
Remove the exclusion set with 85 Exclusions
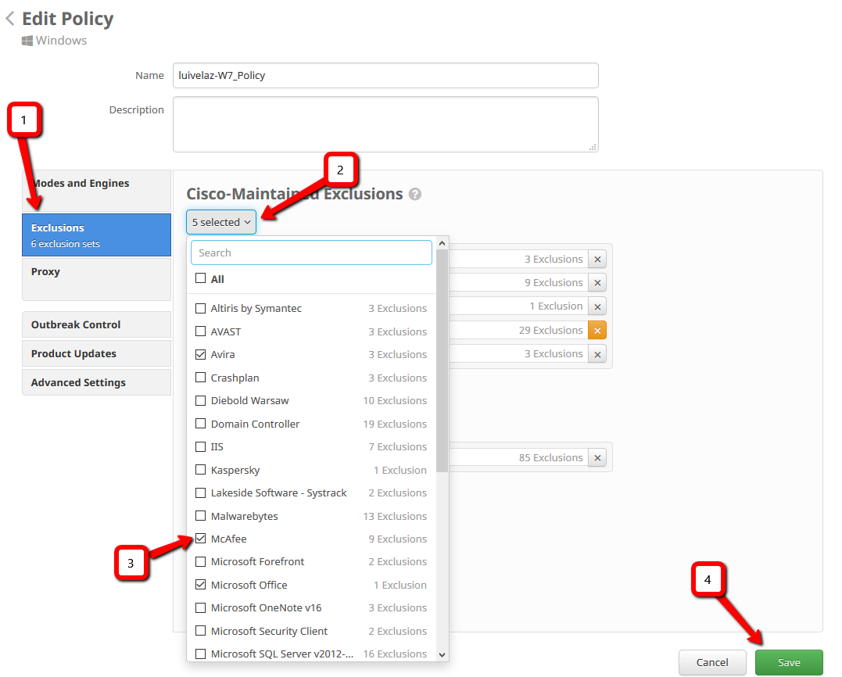597,458
